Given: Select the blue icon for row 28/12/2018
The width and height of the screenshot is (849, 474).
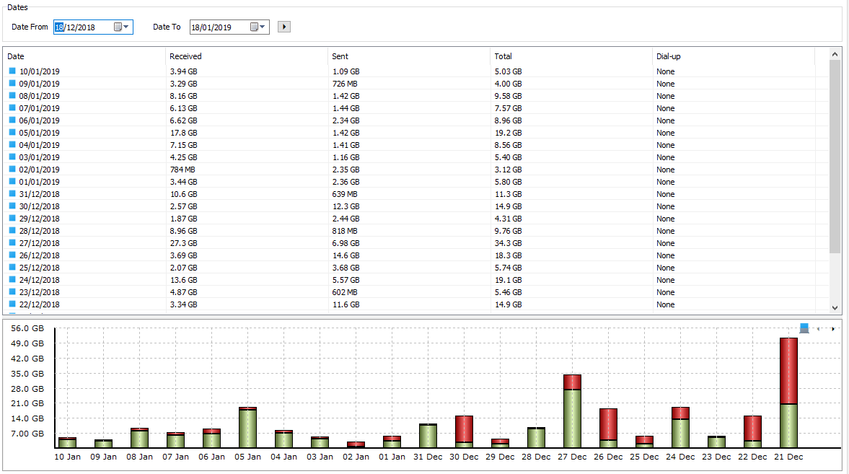Looking at the screenshot, I should click(12, 230).
